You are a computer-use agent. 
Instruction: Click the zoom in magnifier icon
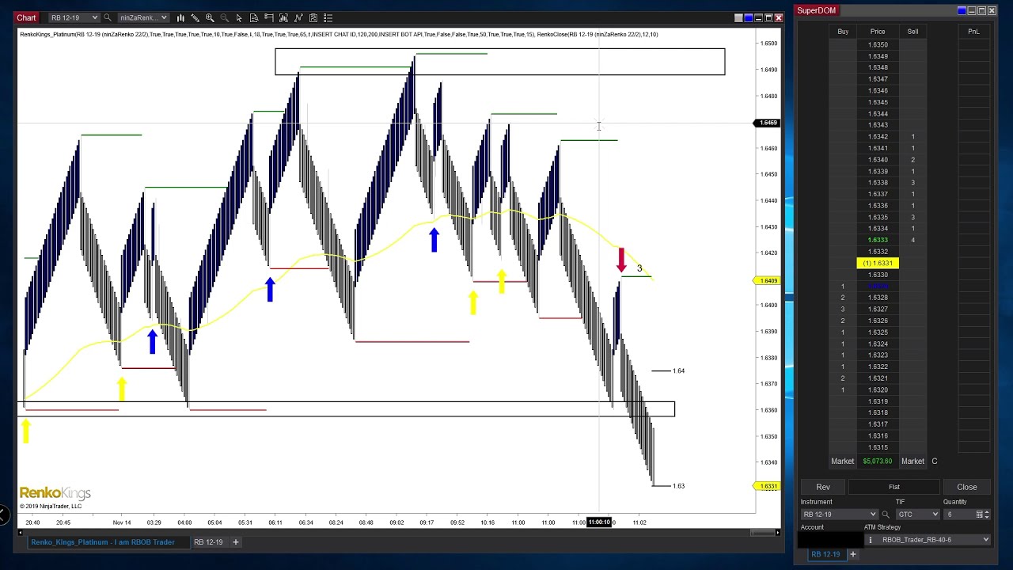click(210, 17)
